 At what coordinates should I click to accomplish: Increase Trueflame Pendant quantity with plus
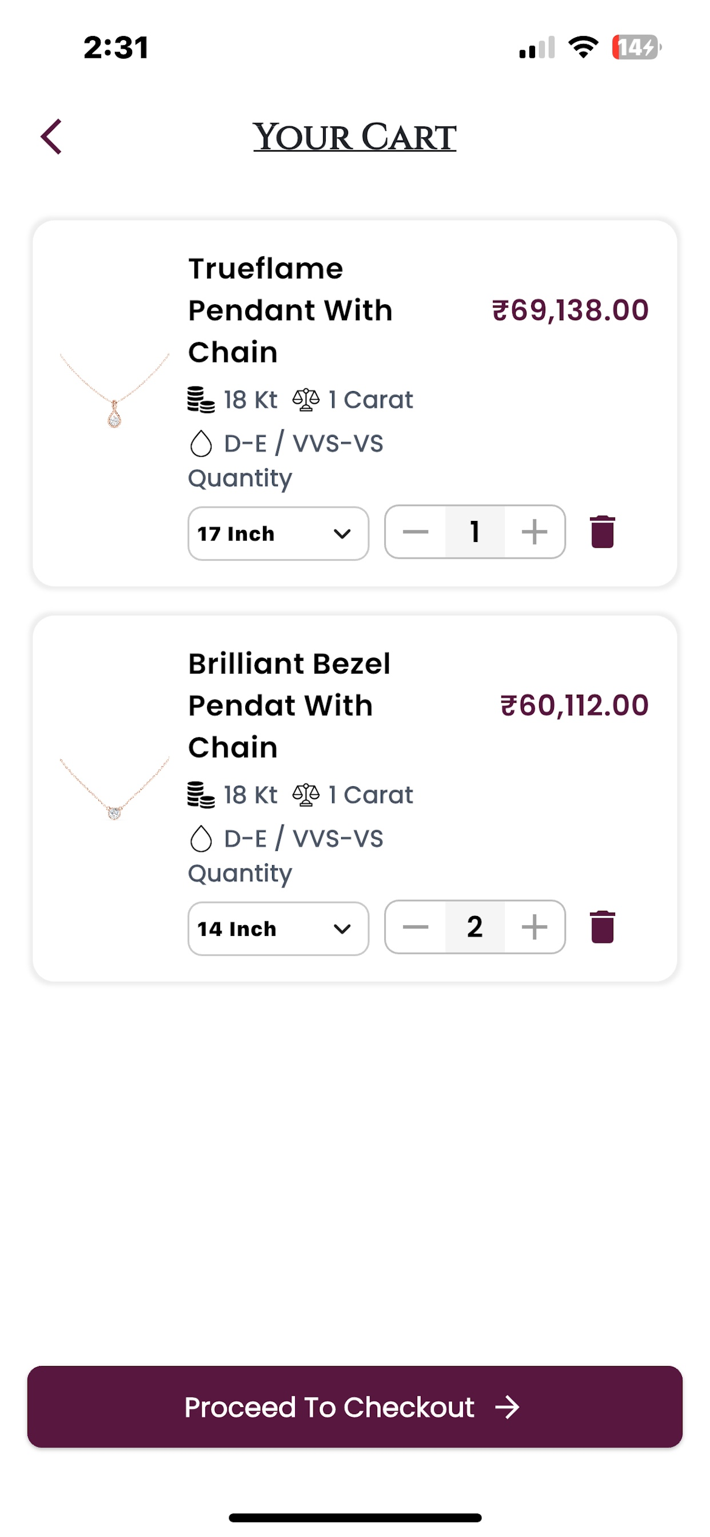tap(535, 532)
